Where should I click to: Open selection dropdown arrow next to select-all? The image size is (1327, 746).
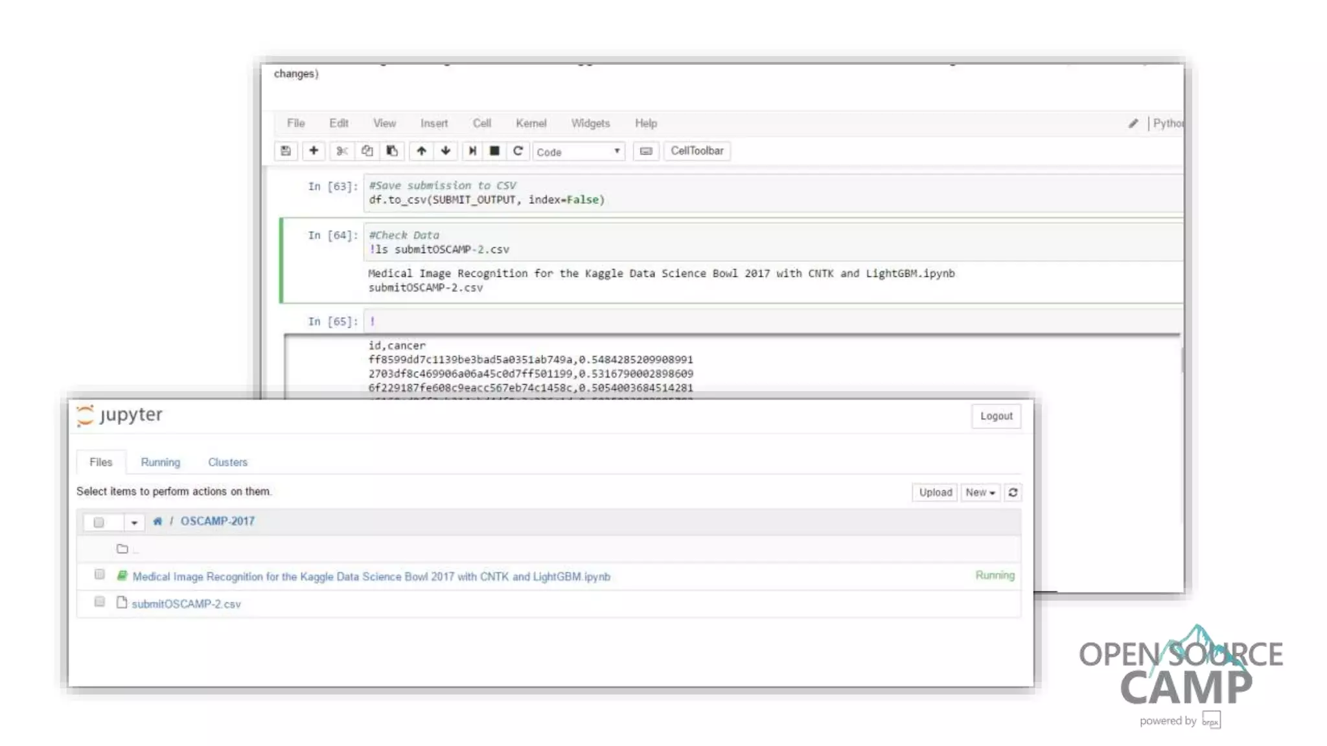coord(134,522)
